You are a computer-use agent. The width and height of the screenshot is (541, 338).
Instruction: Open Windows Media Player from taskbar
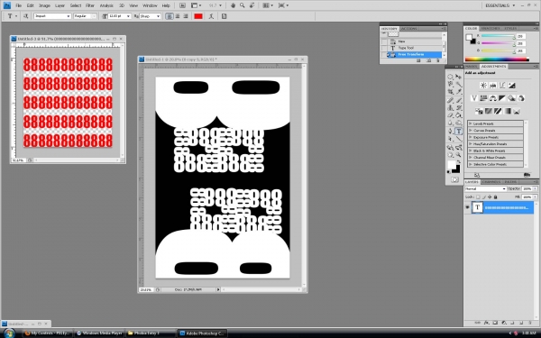100,333
